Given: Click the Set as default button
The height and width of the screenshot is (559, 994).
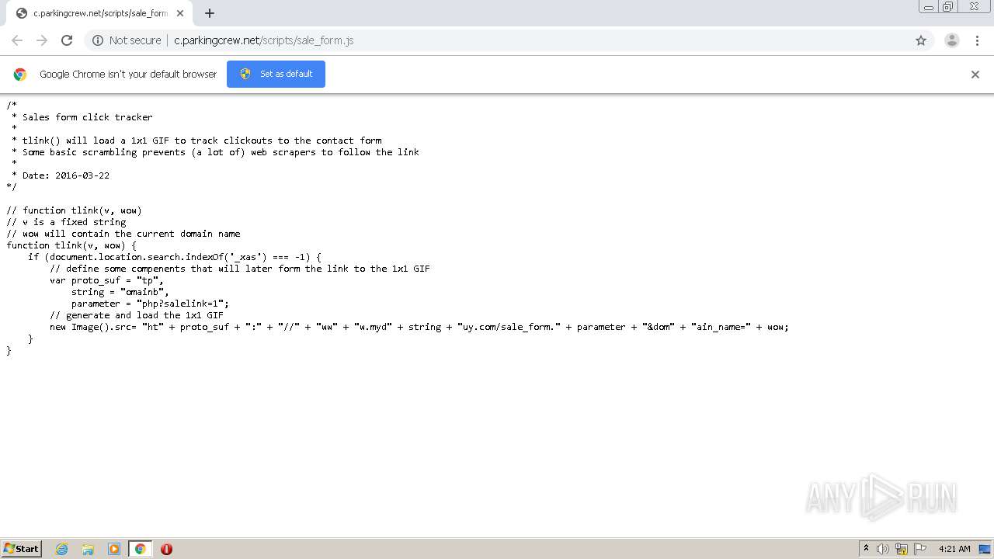Looking at the screenshot, I should click(276, 74).
